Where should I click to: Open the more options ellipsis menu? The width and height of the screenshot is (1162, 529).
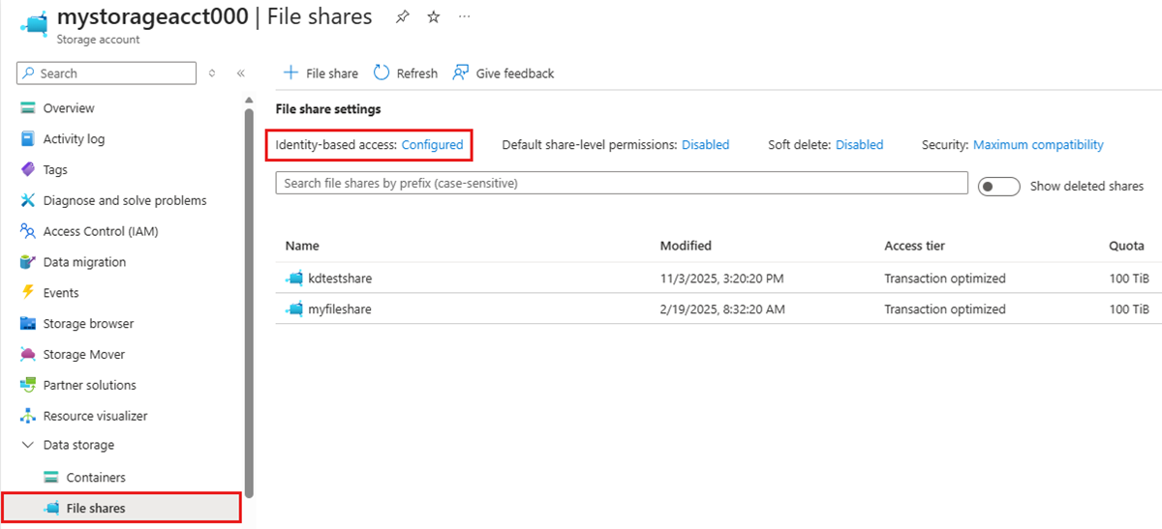[465, 16]
